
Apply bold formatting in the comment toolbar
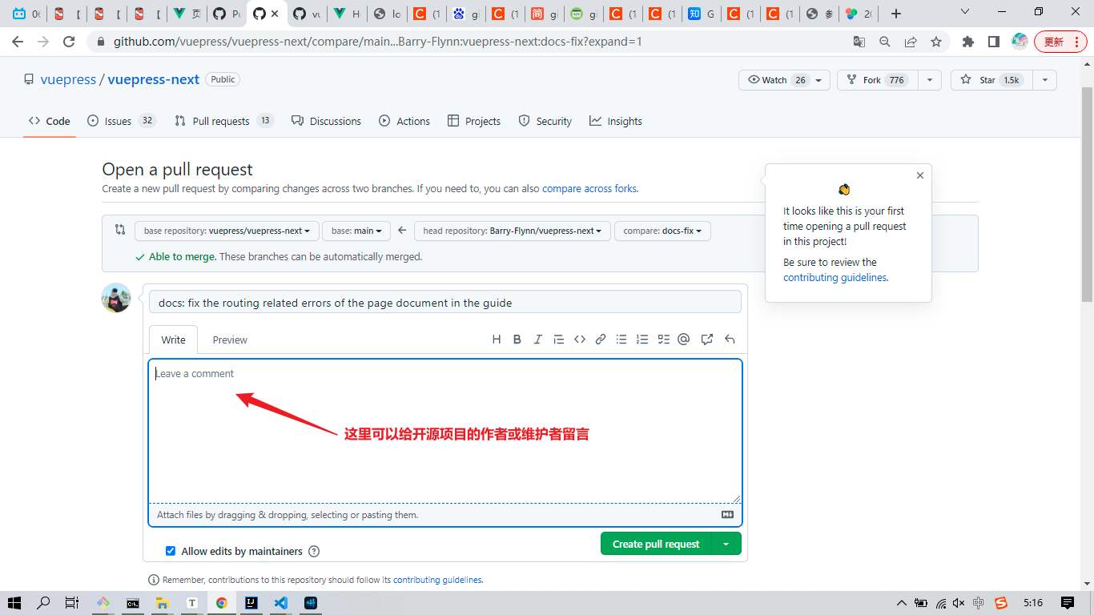[x=517, y=340]
